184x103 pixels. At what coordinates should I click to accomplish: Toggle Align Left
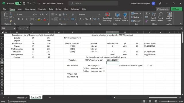[x=52, y=19]
